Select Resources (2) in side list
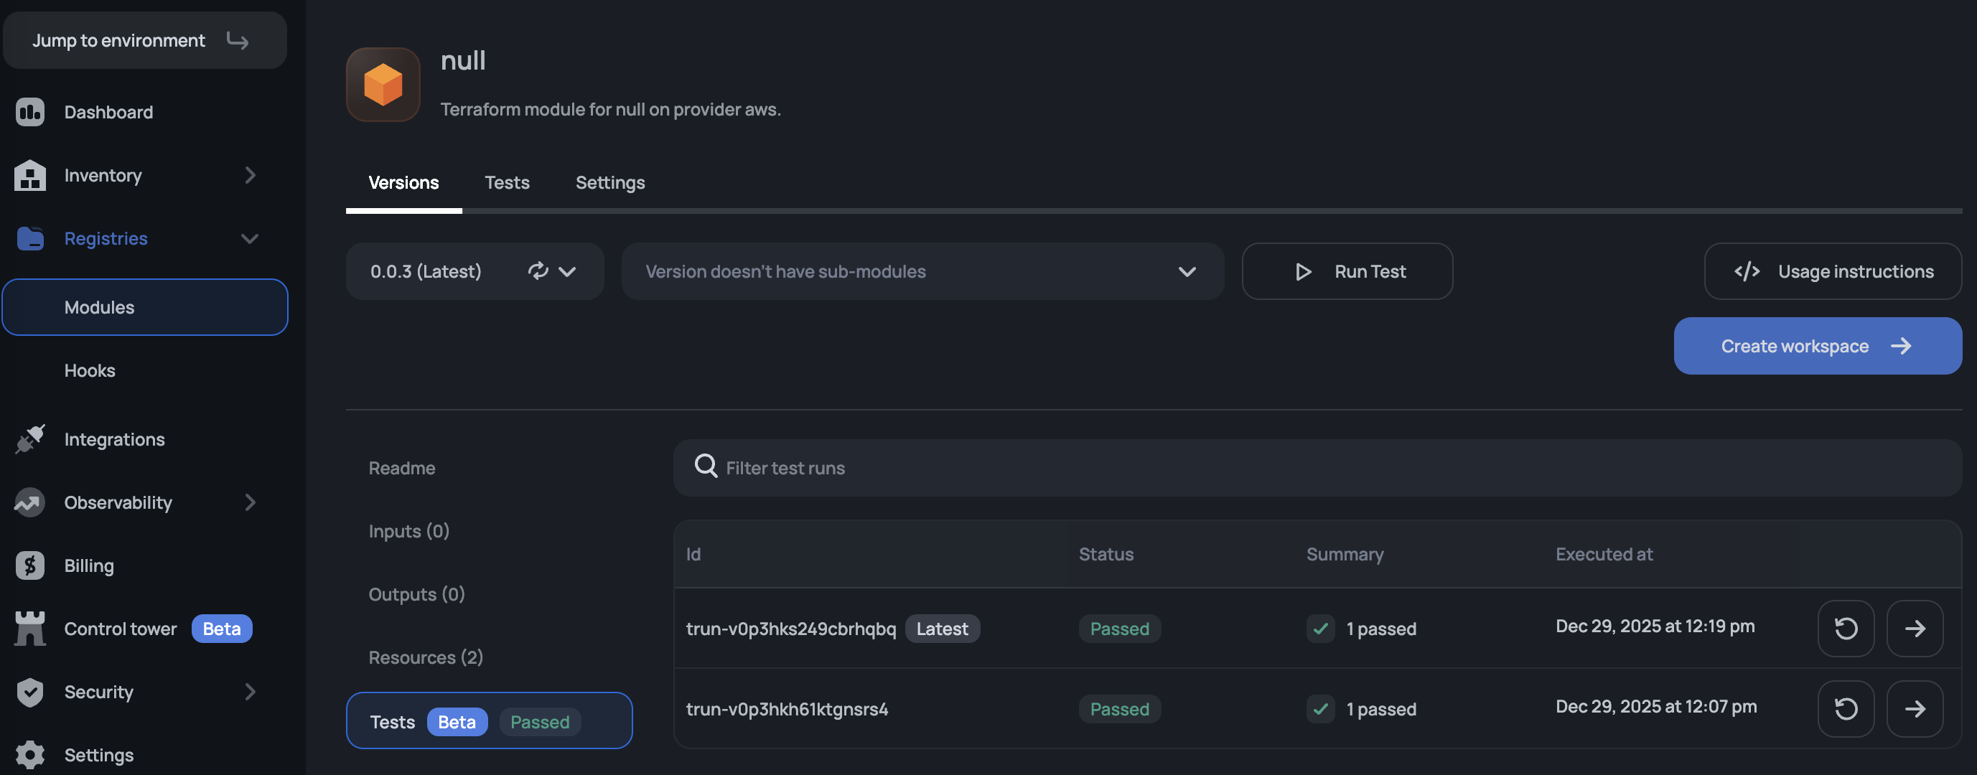Image resolution: width=1977 pixels, height=775 pixels. [425, 657]
